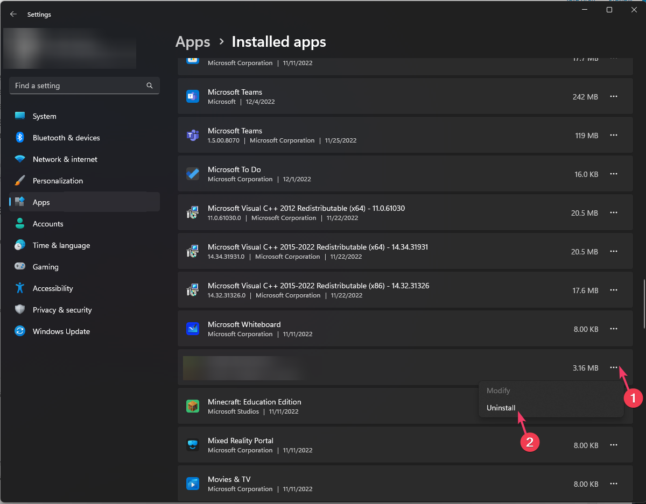This screenshot has width=646, height=504.
Task: Click the Minecraft: Education Edition icon
Action: click(x=193, y=406)
